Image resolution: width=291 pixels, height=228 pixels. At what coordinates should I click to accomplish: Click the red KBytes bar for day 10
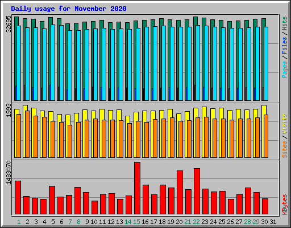coord(94,207)
